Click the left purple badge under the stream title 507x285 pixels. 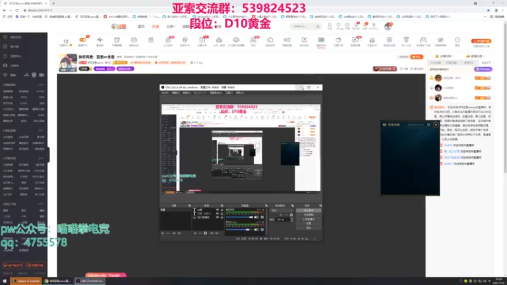[x=104, y=69]
